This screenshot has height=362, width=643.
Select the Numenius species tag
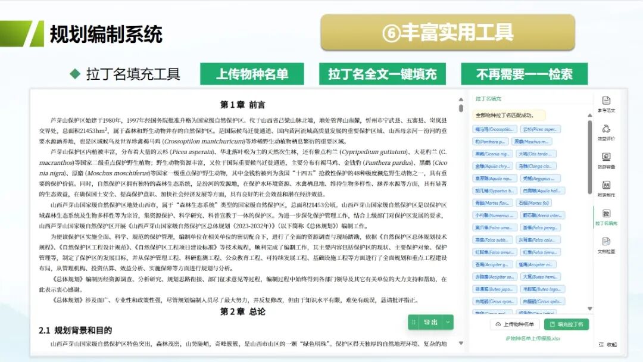495,215
